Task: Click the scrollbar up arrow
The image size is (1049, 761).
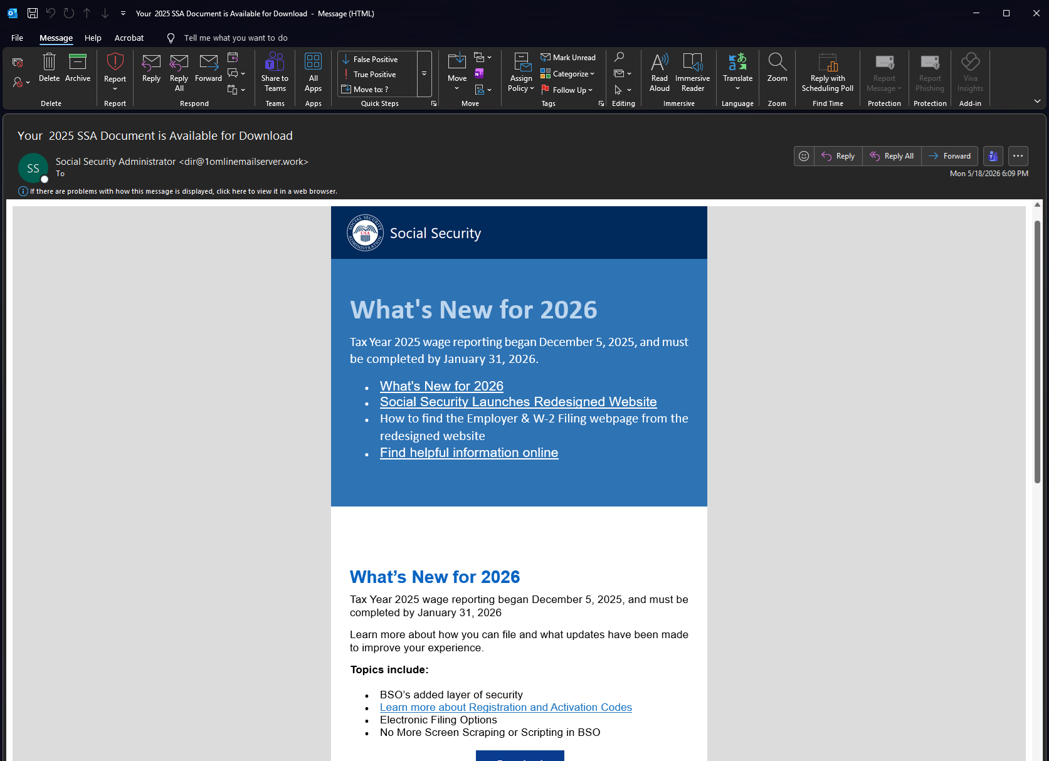Action: [1037, 205]
